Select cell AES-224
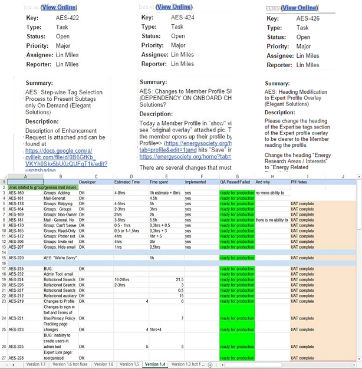The width and height of the screenshot is (362, 369). [25, 279]
